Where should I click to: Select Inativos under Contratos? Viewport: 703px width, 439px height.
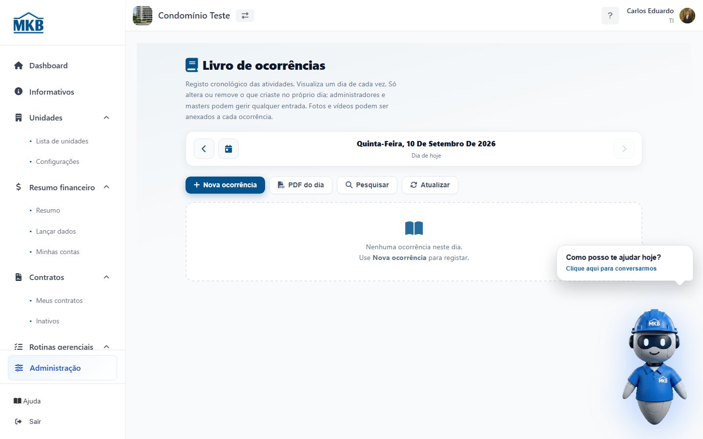click(48, 321)
